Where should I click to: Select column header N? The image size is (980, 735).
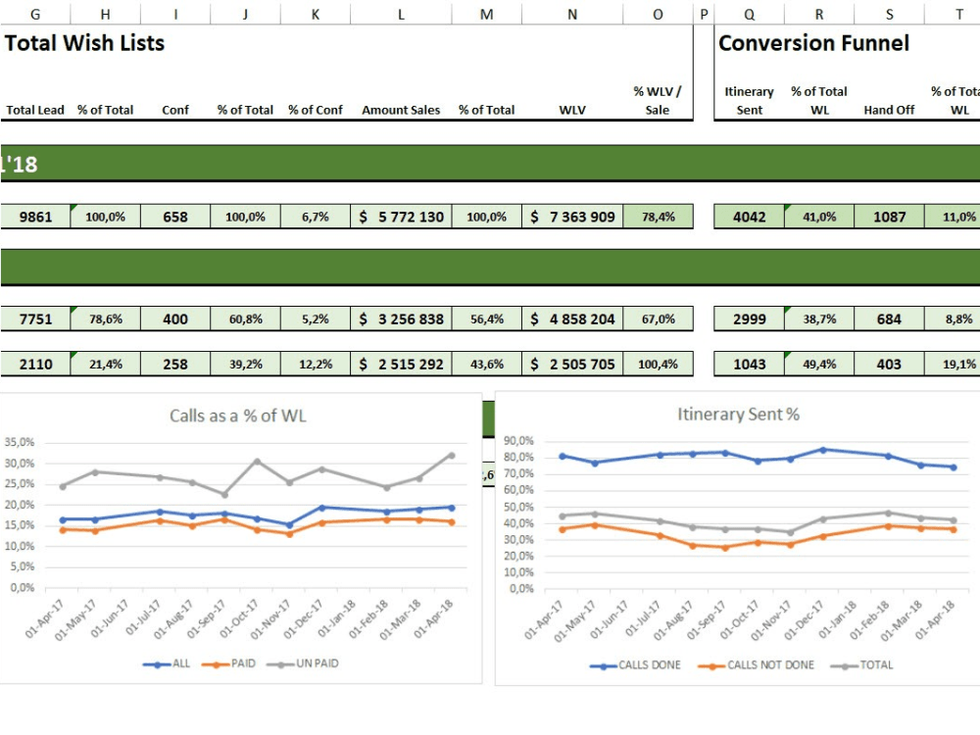pyautogui.click(x=571, y=14)
